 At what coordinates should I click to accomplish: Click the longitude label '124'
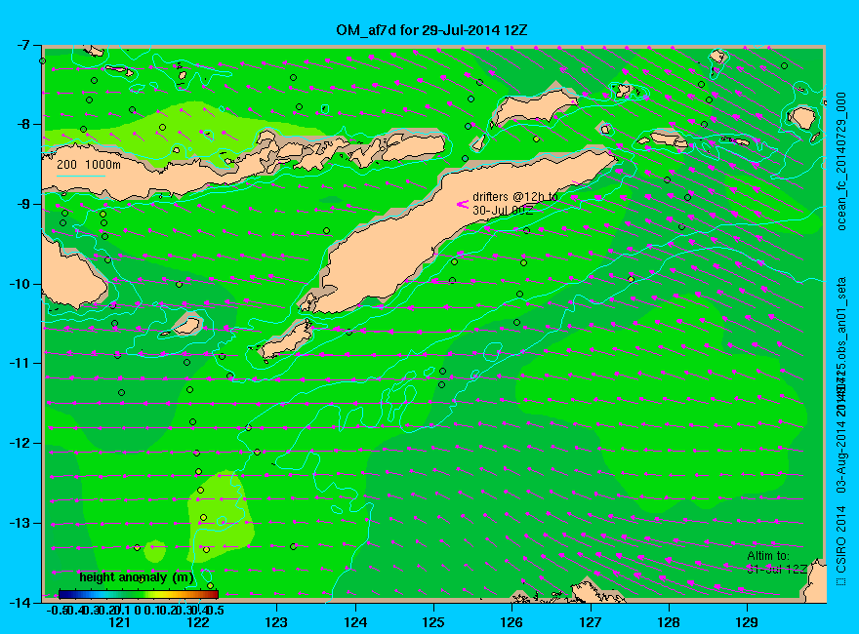pos(355,622)
